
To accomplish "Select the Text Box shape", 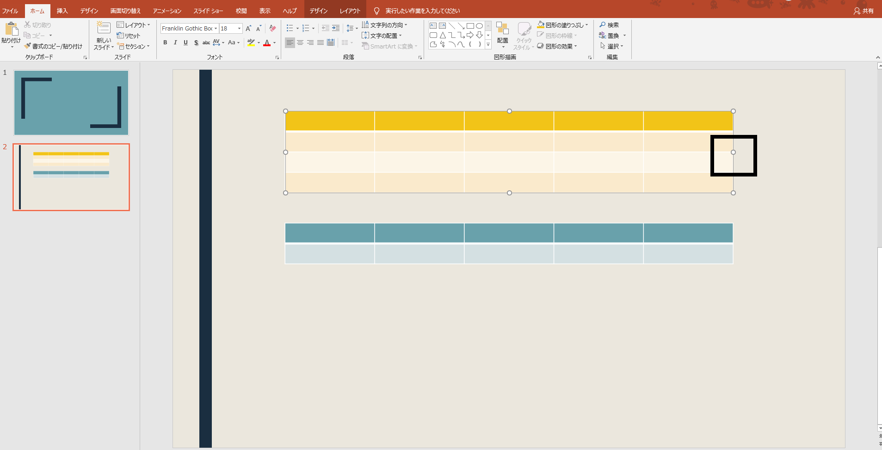I will (x=433, y=26).
